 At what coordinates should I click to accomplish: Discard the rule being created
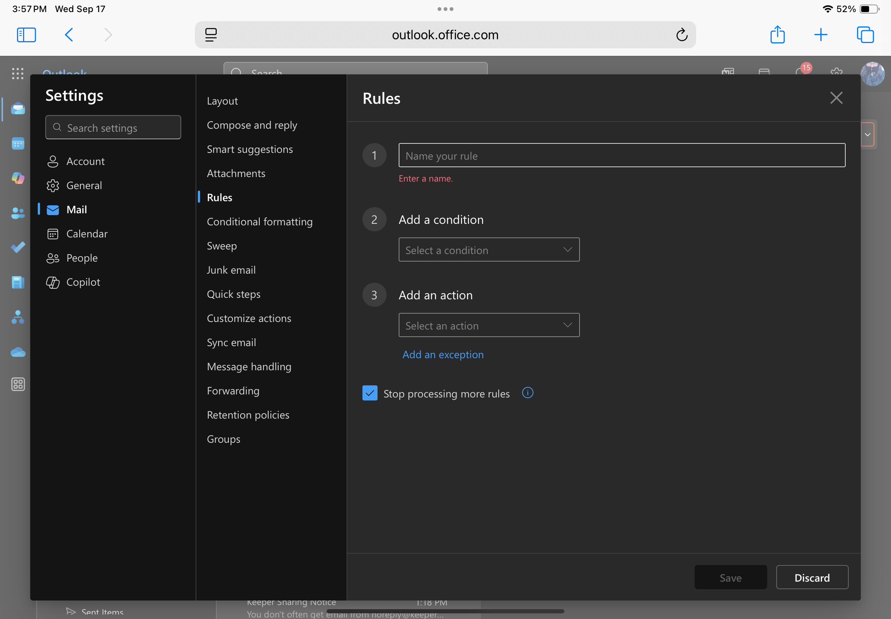coord(812,577)
